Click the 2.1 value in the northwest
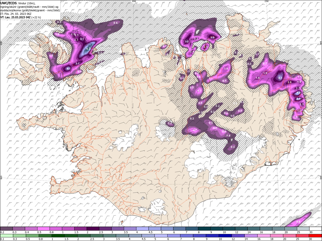 point(77,35)
